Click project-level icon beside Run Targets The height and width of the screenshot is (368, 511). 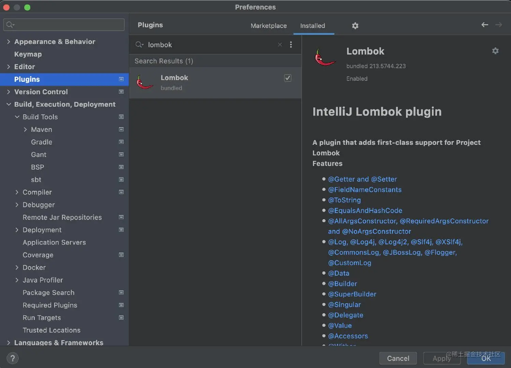[121, 318]
